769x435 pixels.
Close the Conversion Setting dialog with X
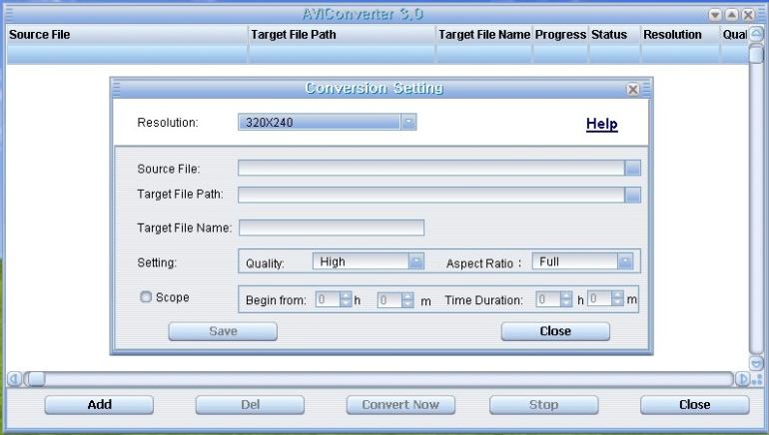(632, 89)
